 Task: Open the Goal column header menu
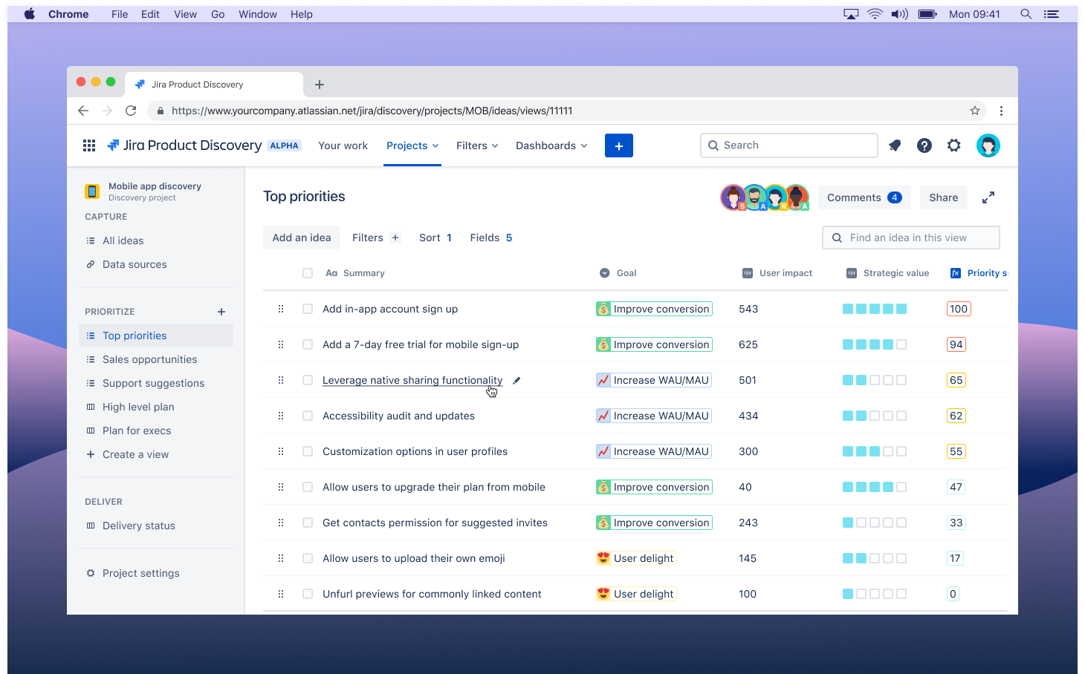point(618,273)
